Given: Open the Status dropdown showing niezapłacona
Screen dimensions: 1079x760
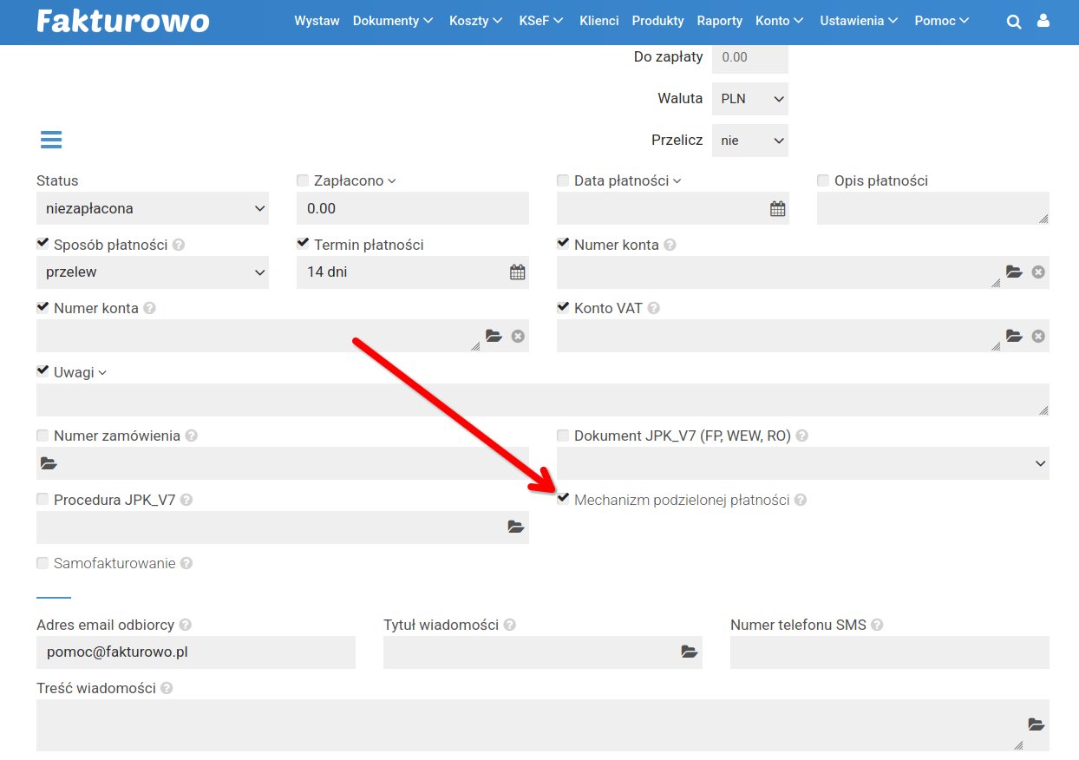Looking at the screenshot, I should click(153, 208).
